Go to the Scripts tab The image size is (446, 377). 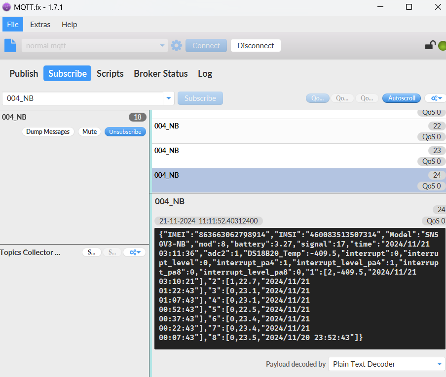(110, 73)
